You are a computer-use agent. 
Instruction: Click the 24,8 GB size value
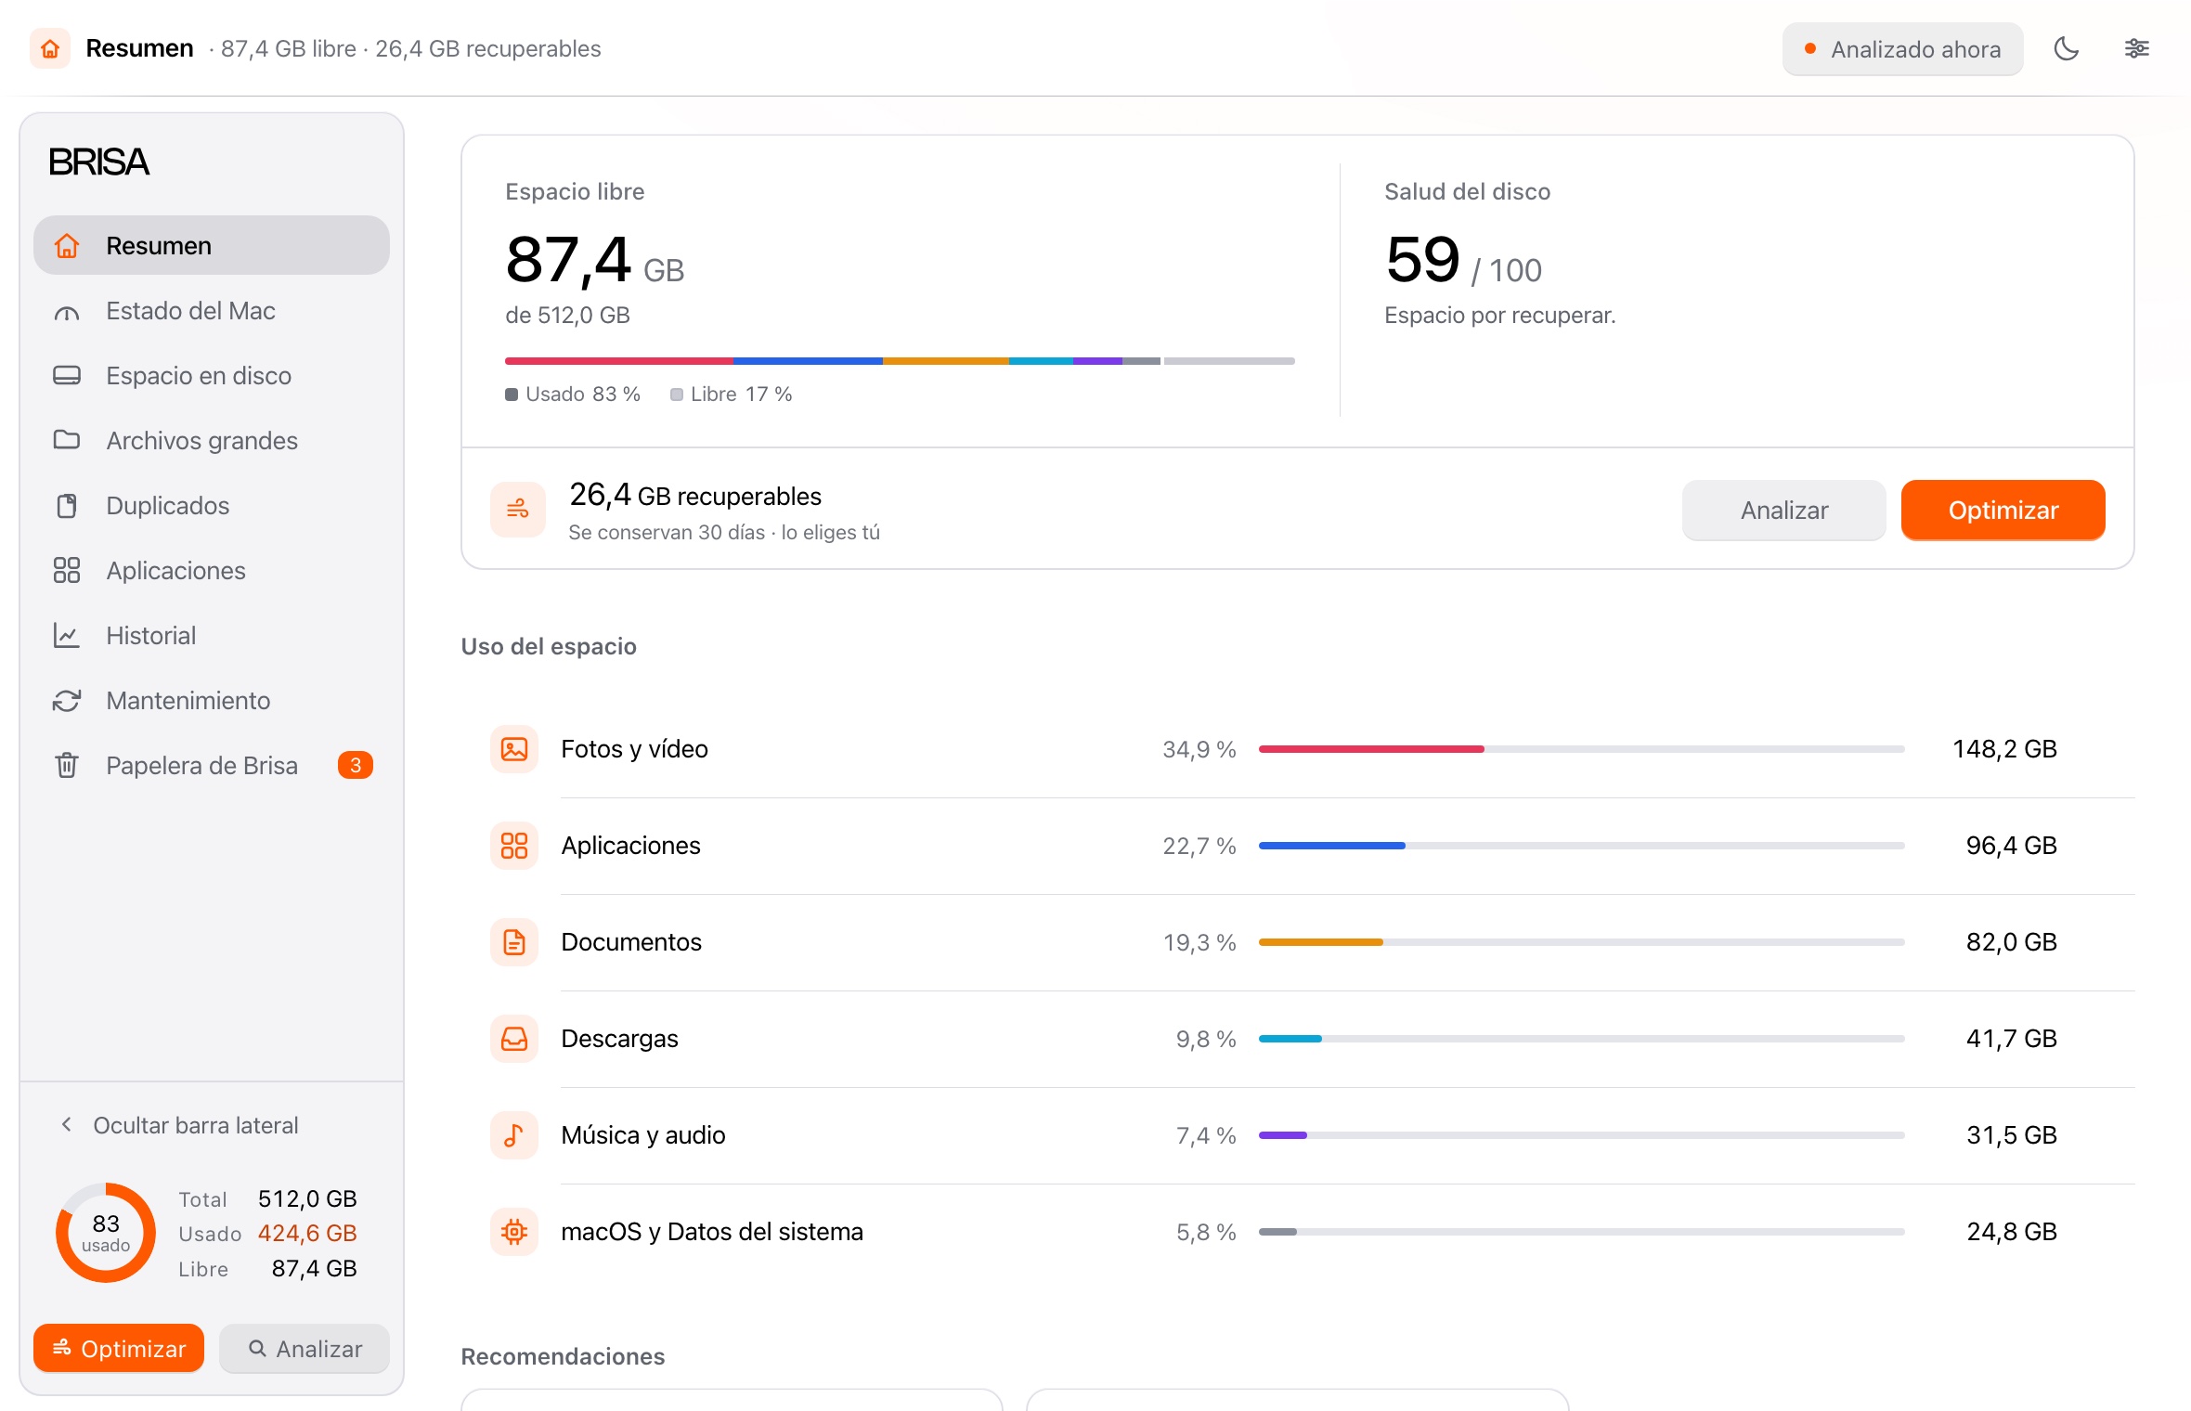(x=2012, y=1232)
